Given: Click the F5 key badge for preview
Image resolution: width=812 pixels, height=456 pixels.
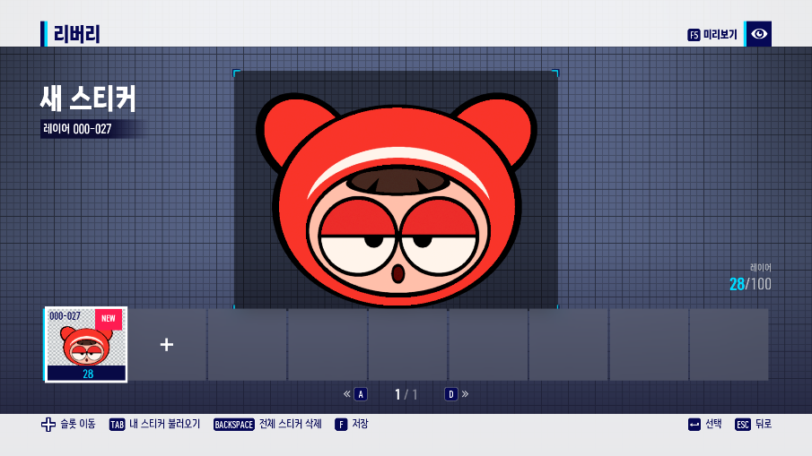Looking at the screenshot, I should click(694, 35).
